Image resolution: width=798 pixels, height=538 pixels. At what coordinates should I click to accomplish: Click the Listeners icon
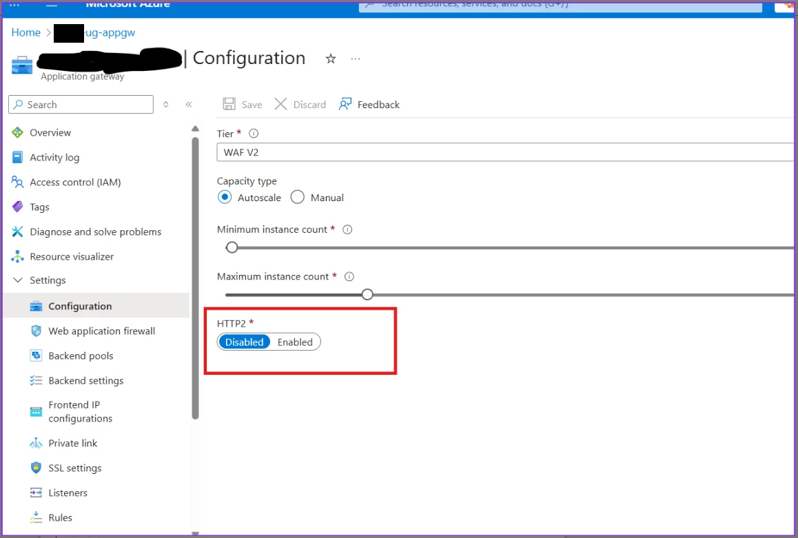click(x=36, y=493)
